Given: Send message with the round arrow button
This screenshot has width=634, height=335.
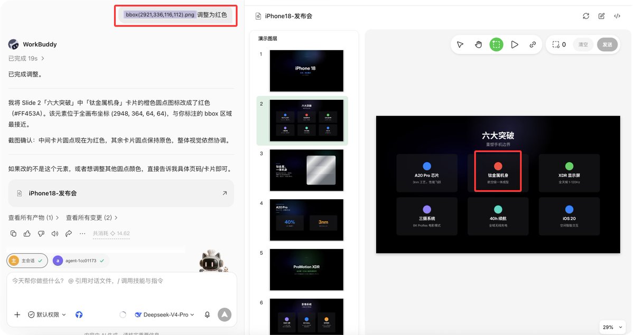Looking at the screenshot, I should [225, 314].
